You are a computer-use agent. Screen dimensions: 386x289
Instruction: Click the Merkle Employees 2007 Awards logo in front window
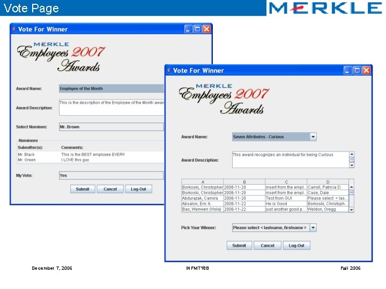[x=224, y=100]
